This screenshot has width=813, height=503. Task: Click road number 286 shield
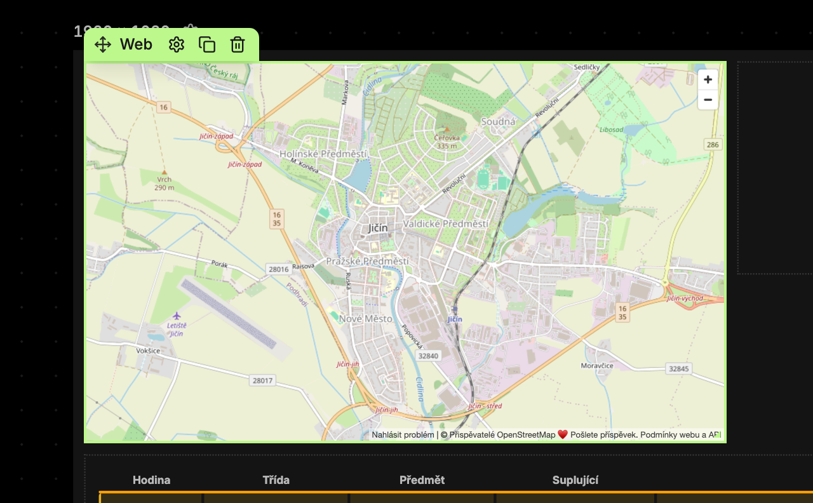point(713,145)
